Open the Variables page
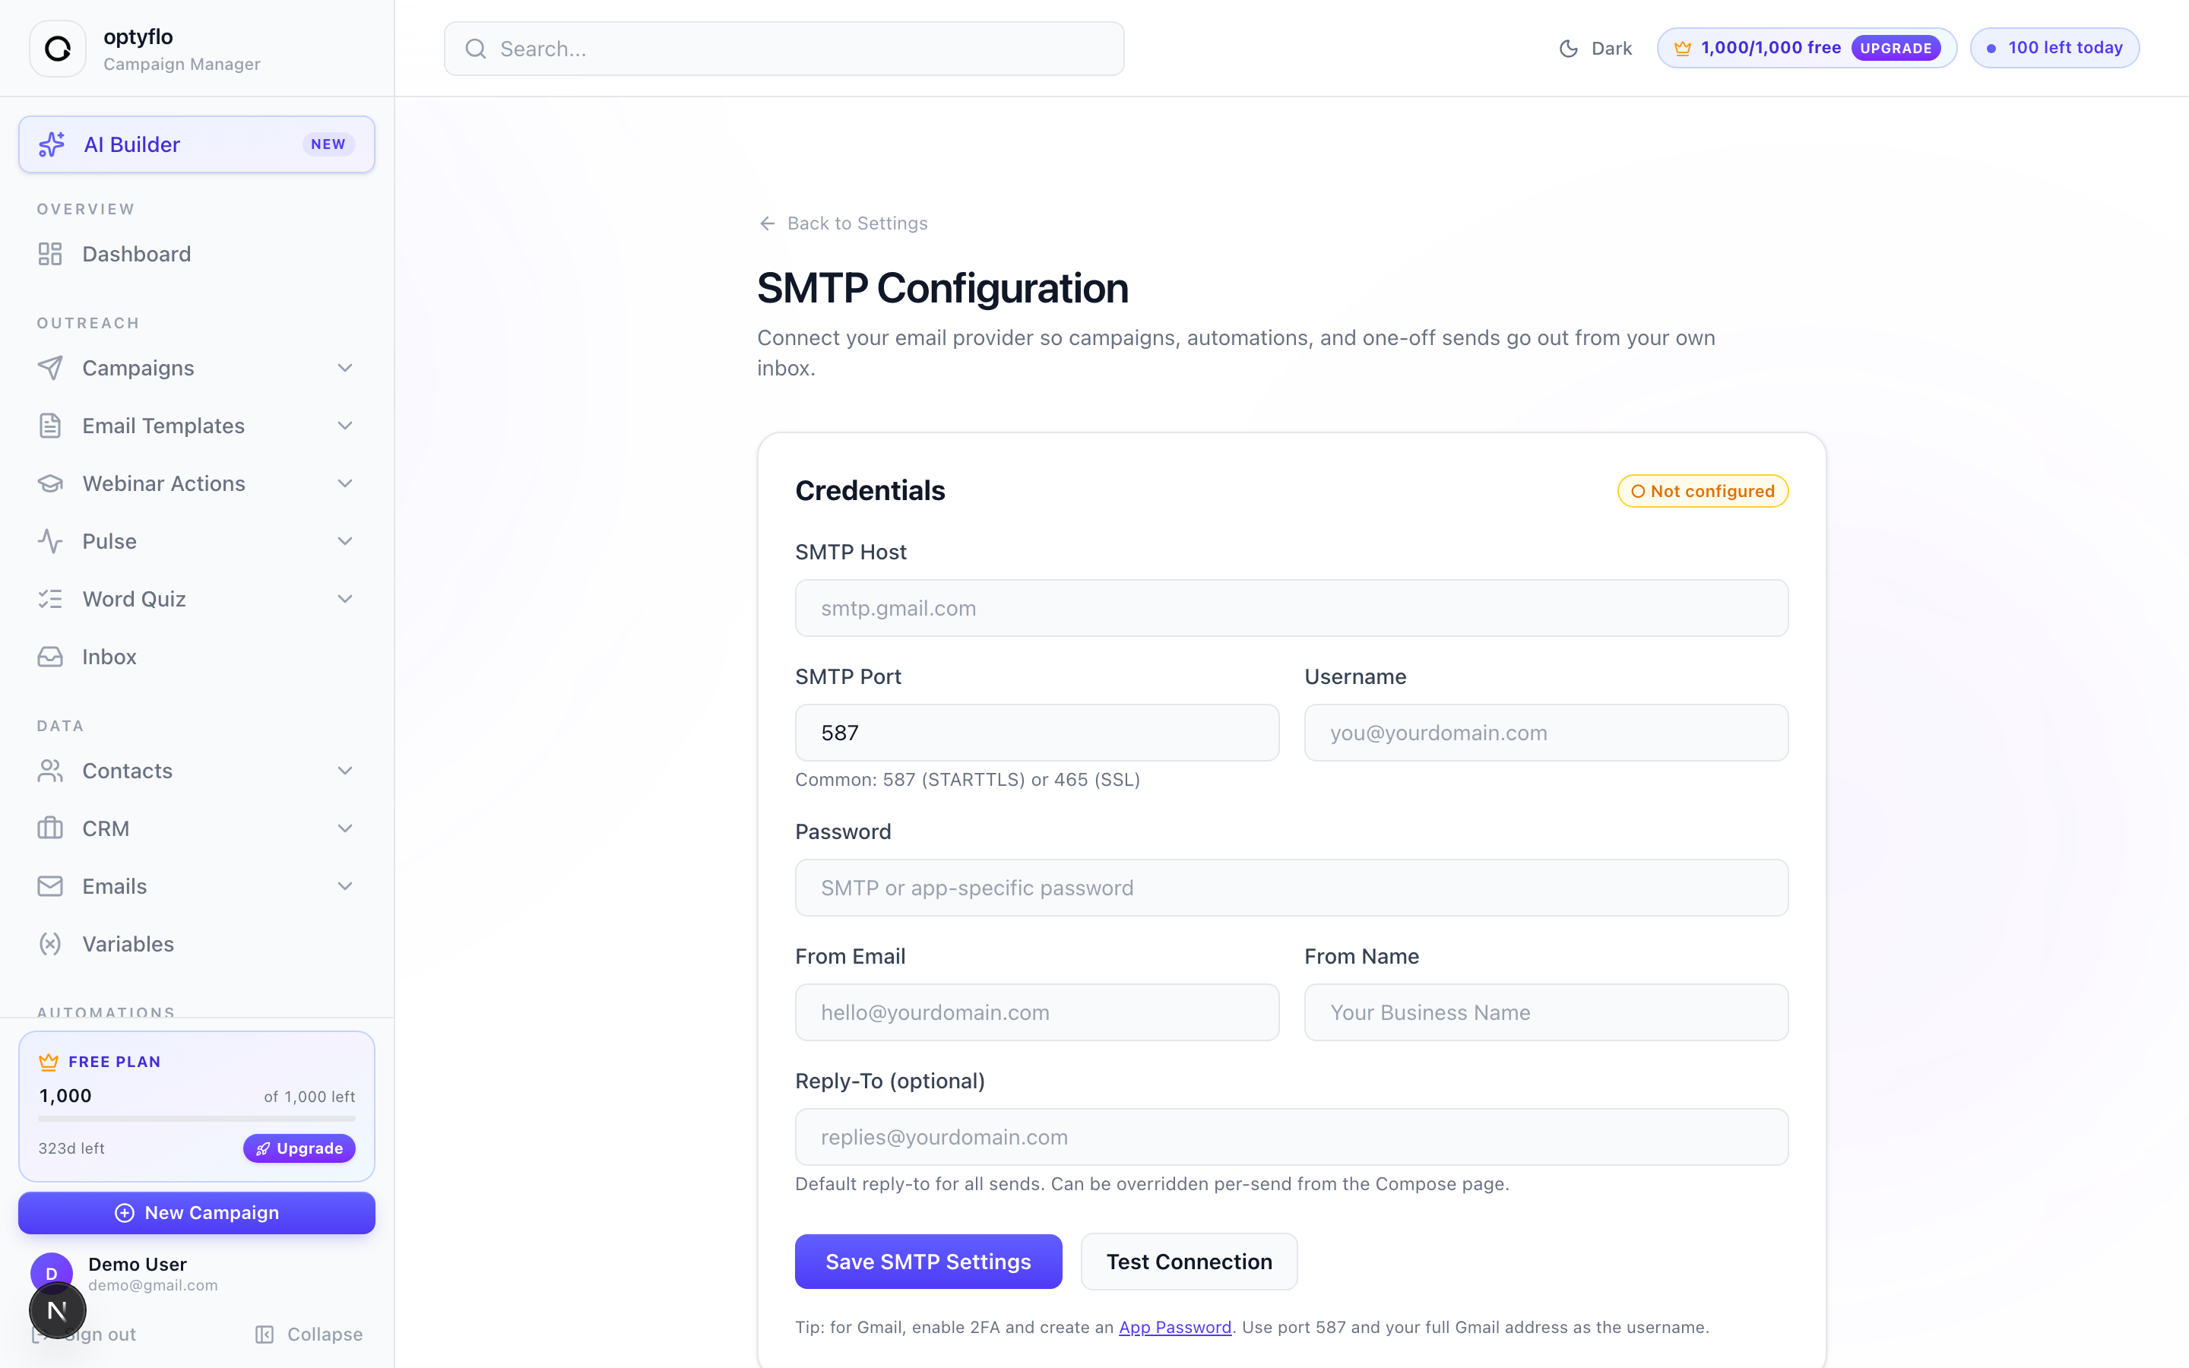The width and height of the screenshot is (2189, 1368). tap(196, 945)
